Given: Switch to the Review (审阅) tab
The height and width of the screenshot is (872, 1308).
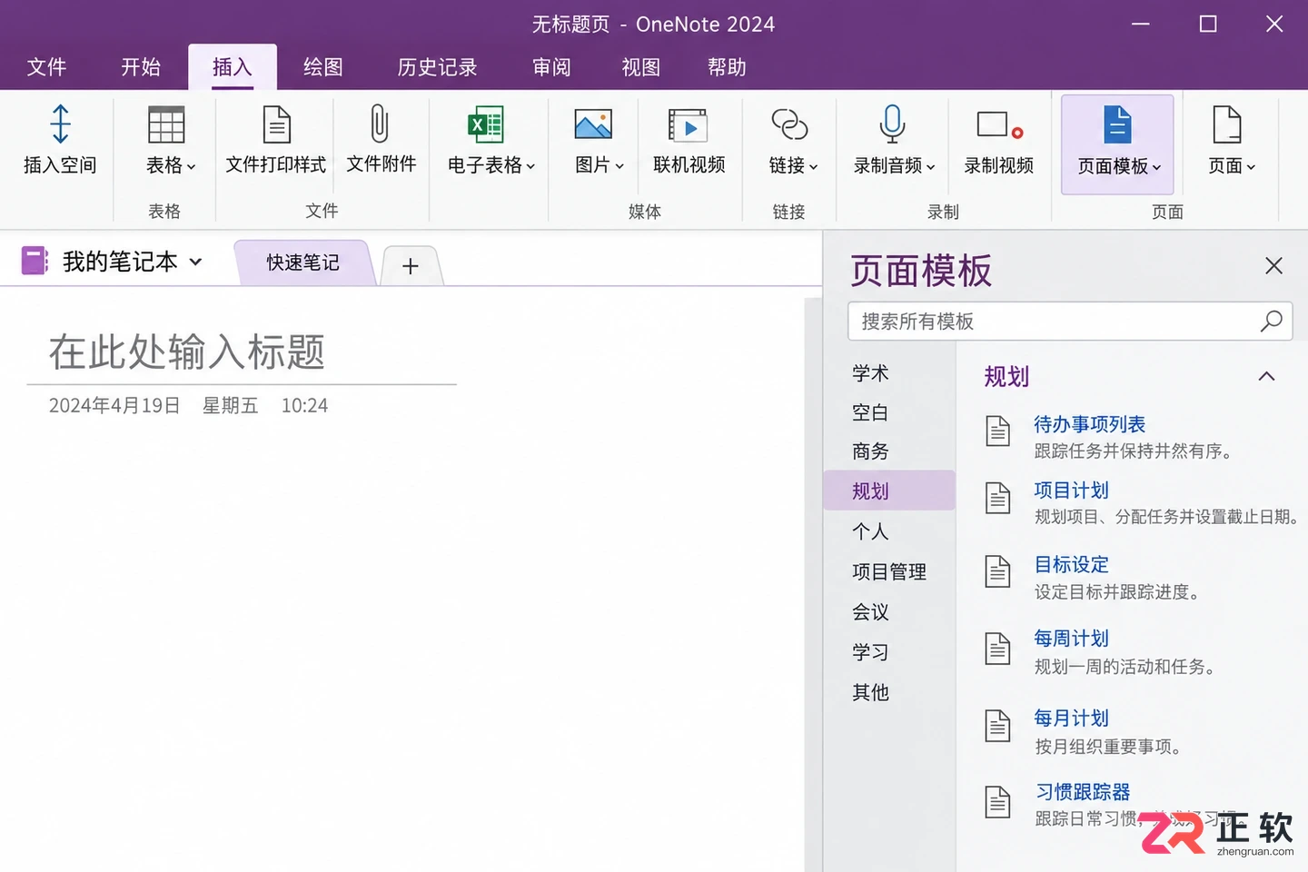Looking at the screenshot, I should coord(551,67).
